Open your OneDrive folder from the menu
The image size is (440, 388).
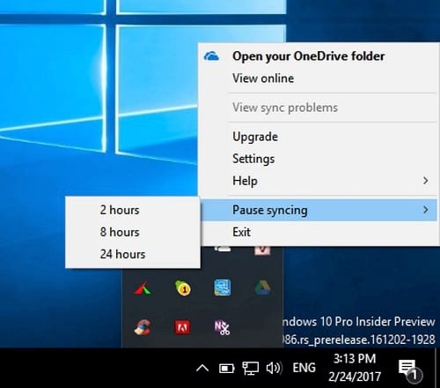coord(319,56)
